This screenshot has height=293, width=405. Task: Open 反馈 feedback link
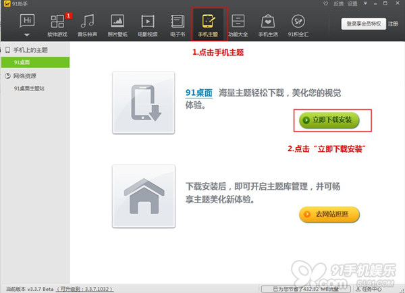tap(338, 3)
